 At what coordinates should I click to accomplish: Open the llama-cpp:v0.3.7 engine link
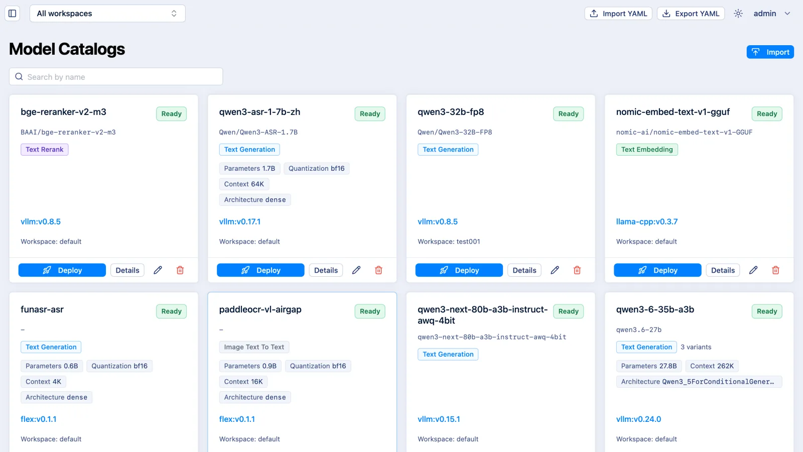tap(647, 221)
